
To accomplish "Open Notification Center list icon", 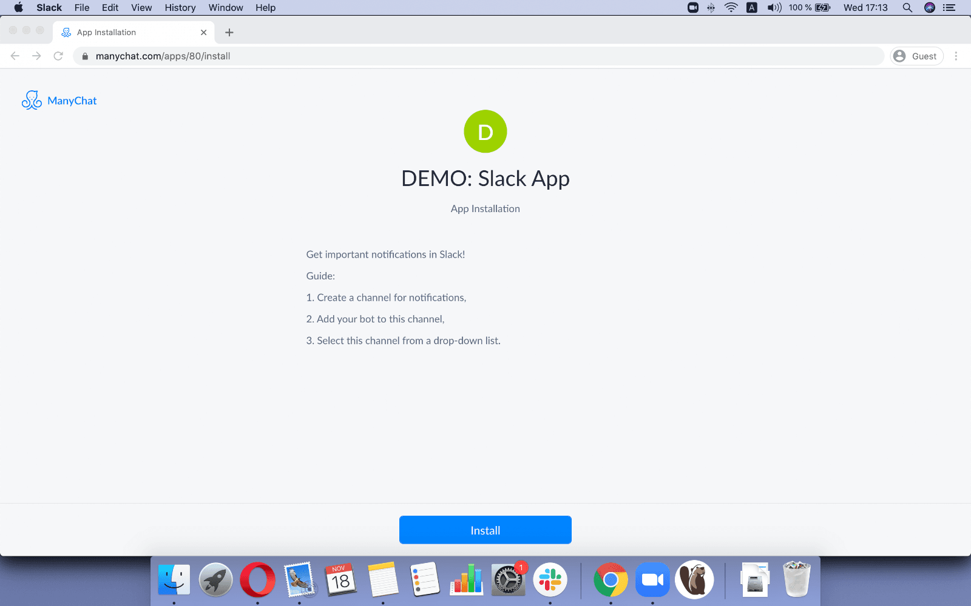I will (950, 8).
